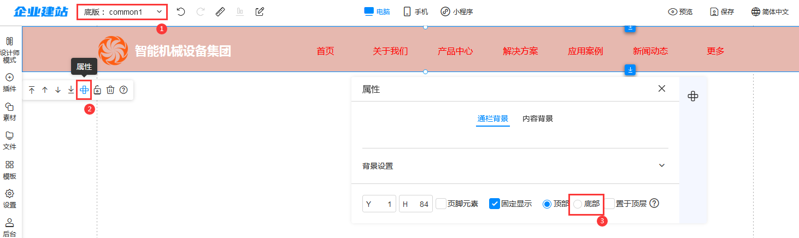Click the edit pencil icon in top toolbar
The width and height of the screenshot is (799, 238).
click(x=260, y=11)
